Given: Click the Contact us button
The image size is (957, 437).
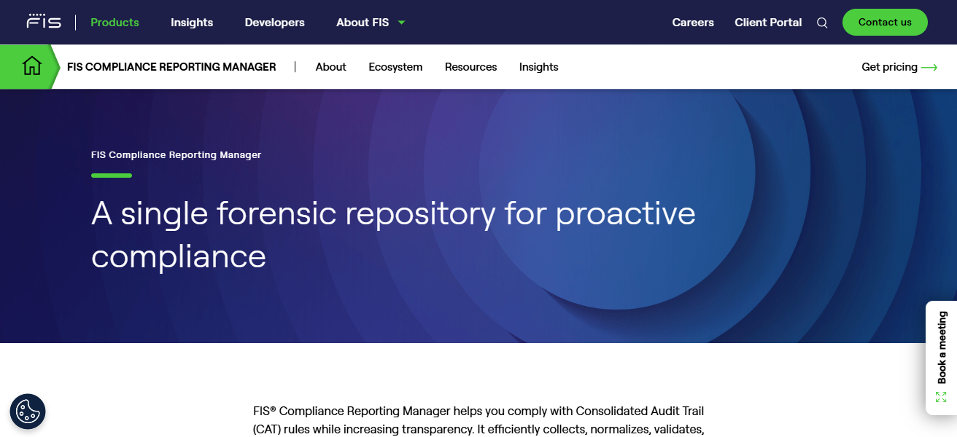Looking at the screenshot, I should [885, 22].
